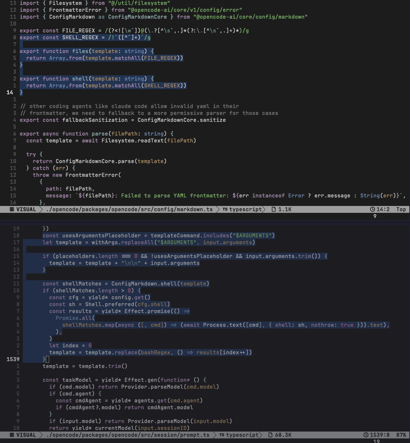Click 'ConfigMarkdown.shell(template)' call
The width and height of the screenshot is (410, 443).
[x=160, y=284]
